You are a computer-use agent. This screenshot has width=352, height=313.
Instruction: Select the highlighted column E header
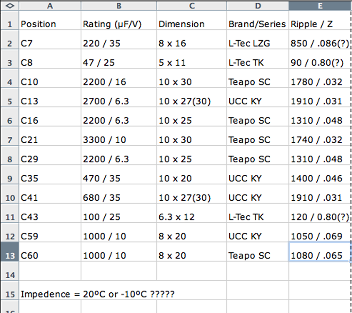click(319, 6)
